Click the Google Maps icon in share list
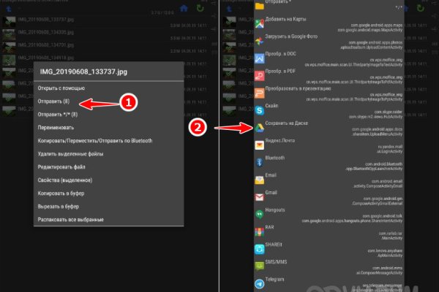 (x=260, y=24)
